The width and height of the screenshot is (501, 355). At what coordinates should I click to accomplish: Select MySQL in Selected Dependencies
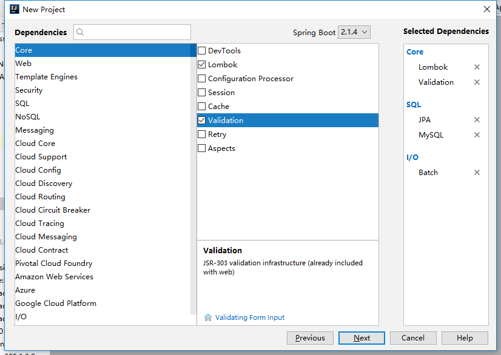click(x=431, y=134)
